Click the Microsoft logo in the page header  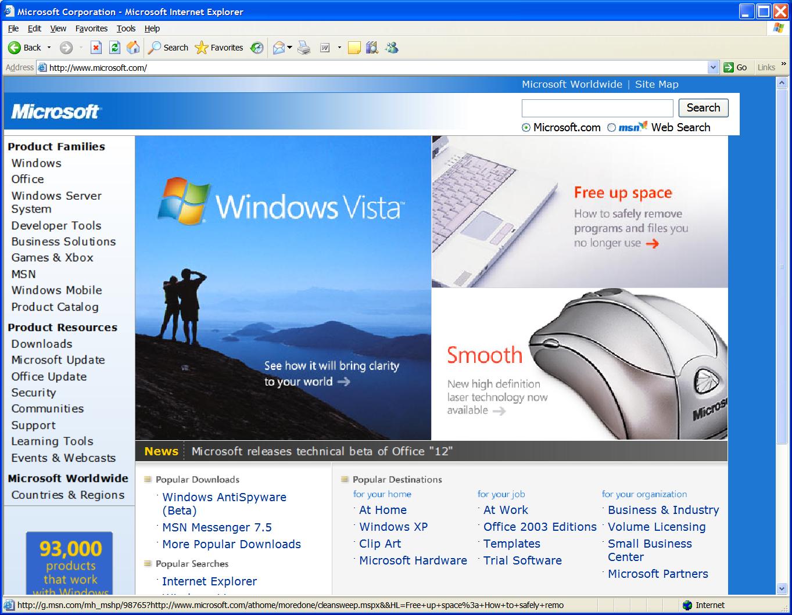click(56, 111)
